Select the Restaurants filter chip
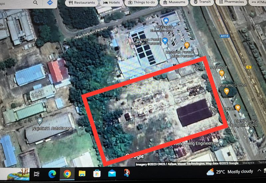The image size is (266, 183). pyautogui.click(x=81, y=3)
